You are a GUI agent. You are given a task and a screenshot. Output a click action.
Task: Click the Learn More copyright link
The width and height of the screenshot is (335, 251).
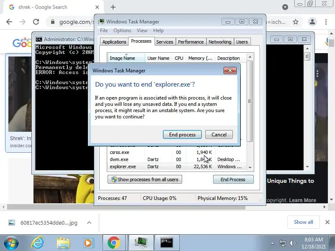tap(302, 200)
